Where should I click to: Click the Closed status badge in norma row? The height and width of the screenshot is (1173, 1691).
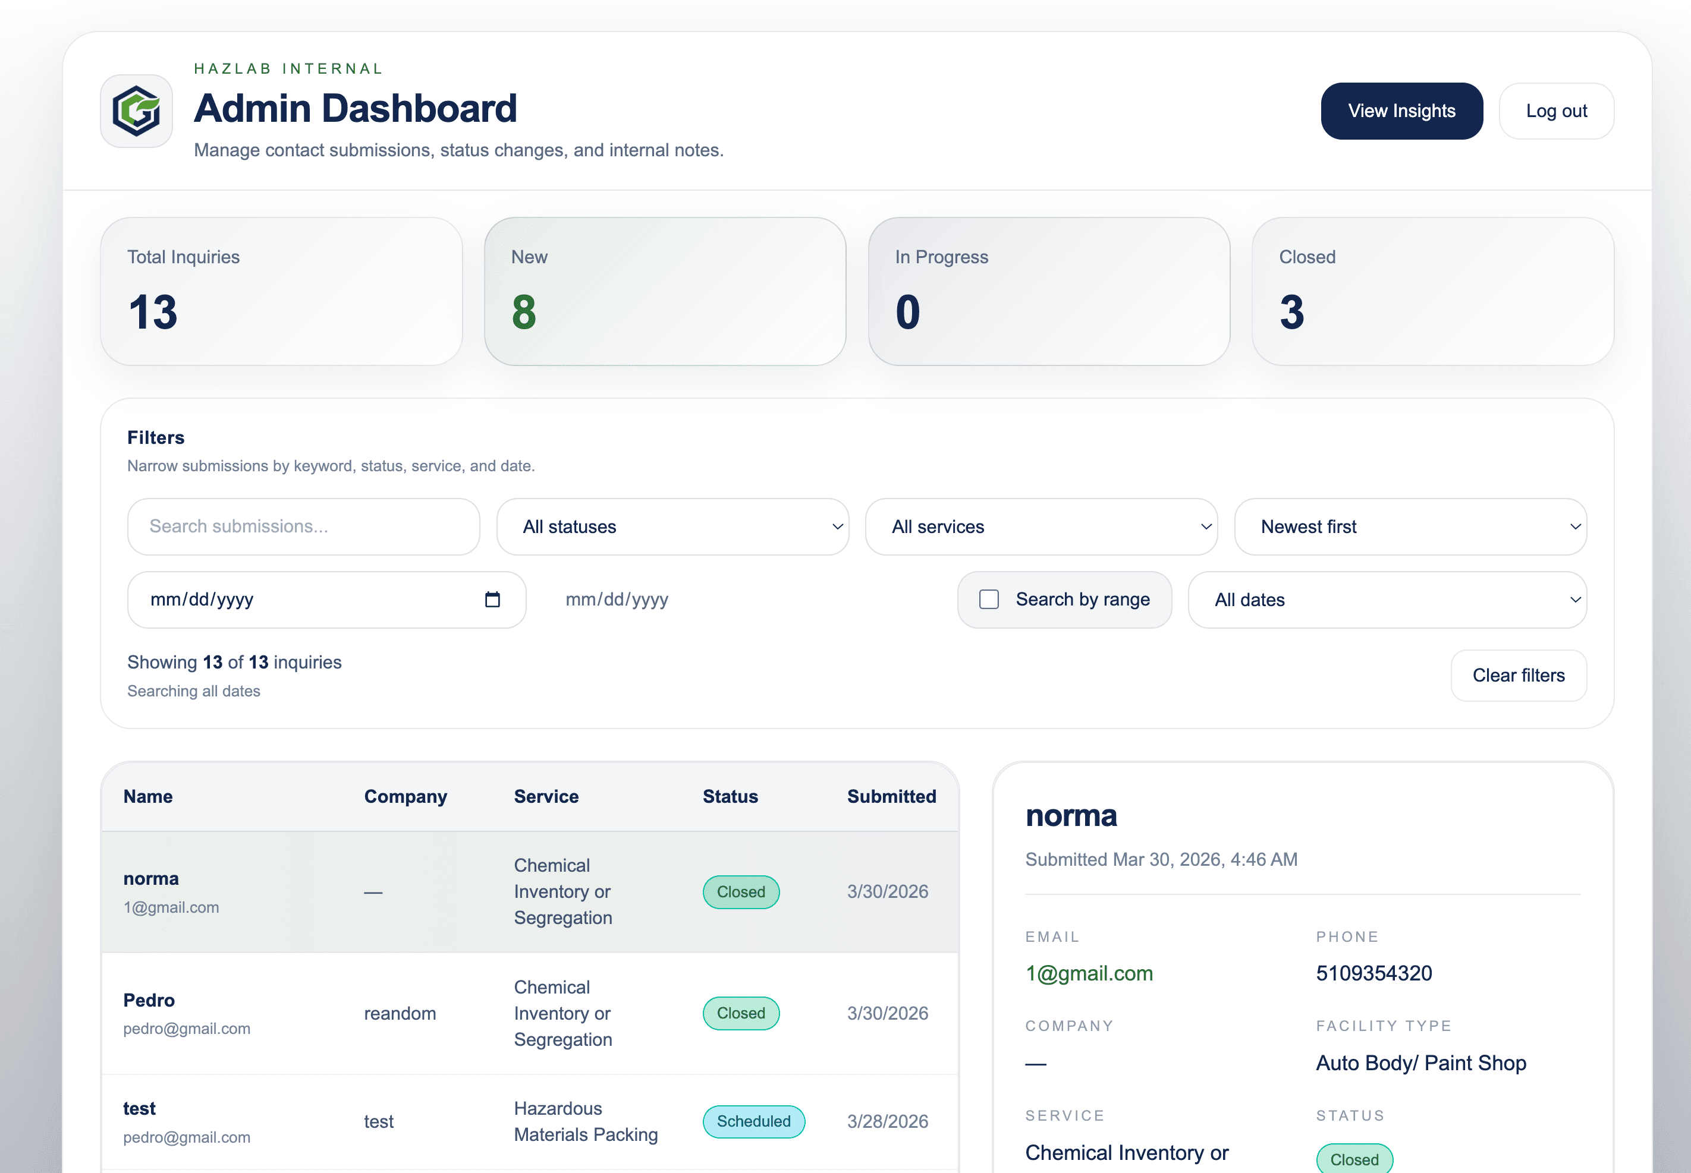[x=741, y=891]
